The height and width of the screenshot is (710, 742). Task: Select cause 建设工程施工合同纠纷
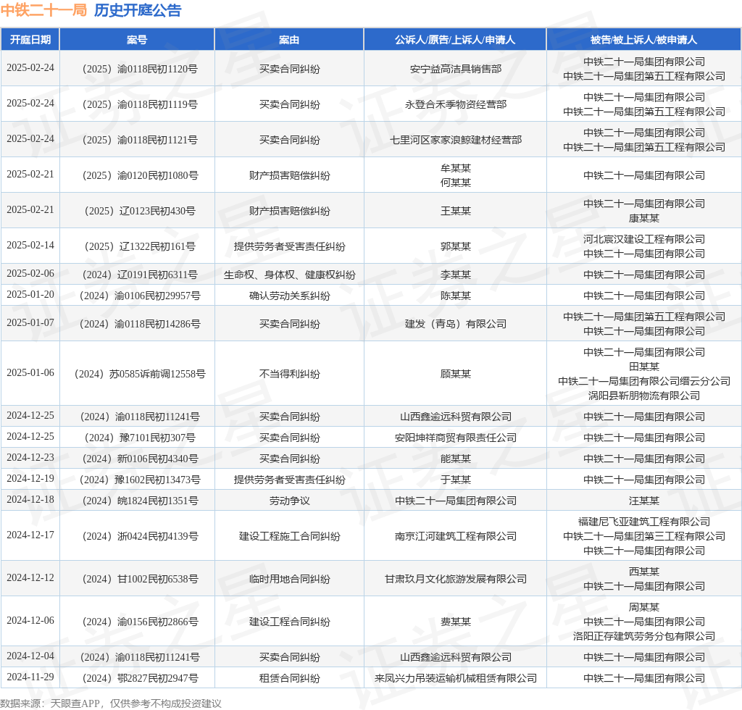(x=290, y=536)
